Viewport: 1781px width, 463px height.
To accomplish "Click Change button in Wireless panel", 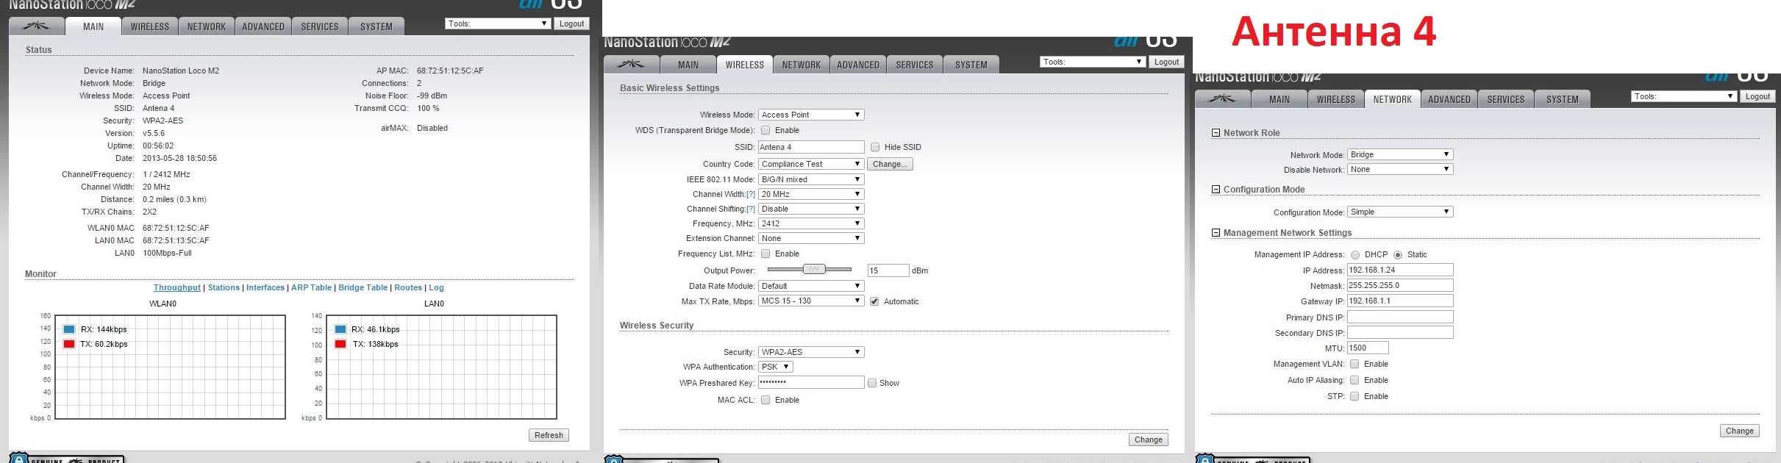I will tap(1149, 439).
